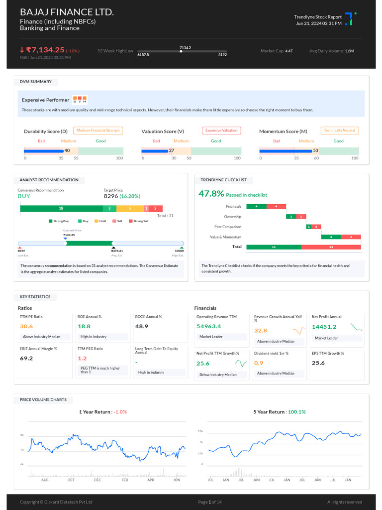Select the DVM SUMMARY section tab

35,82
